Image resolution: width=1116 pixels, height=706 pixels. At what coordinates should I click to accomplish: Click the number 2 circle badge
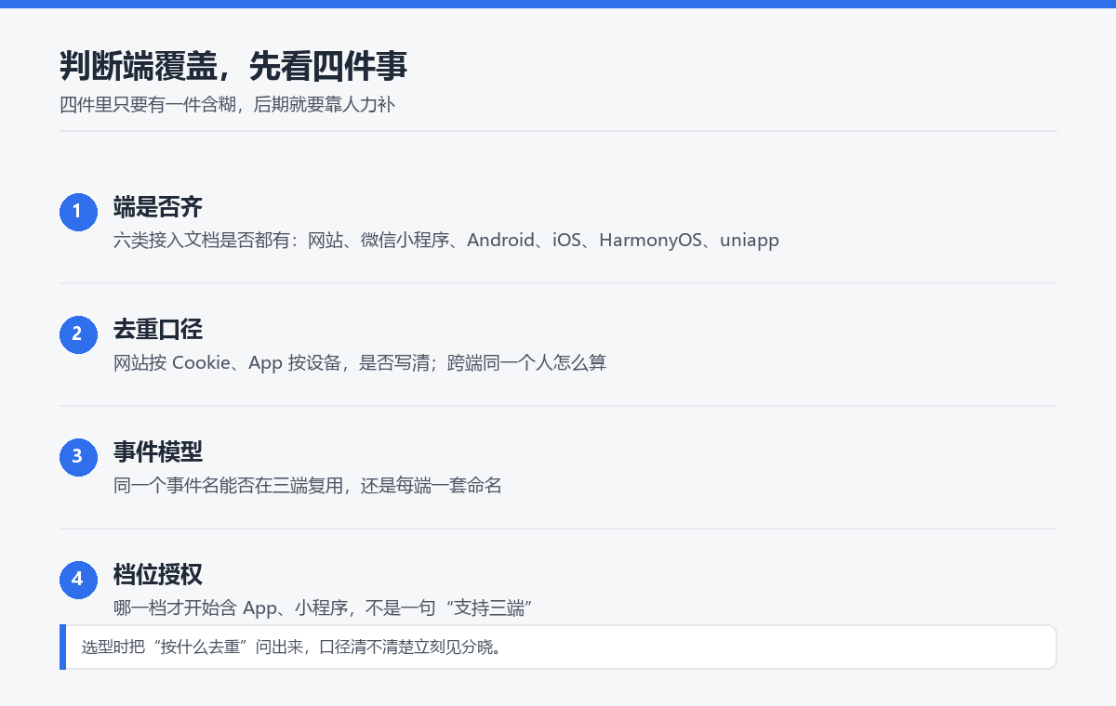[78, 334]
